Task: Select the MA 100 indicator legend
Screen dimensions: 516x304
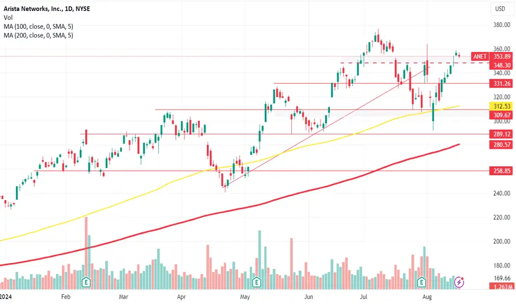Action: coord(39,27)
